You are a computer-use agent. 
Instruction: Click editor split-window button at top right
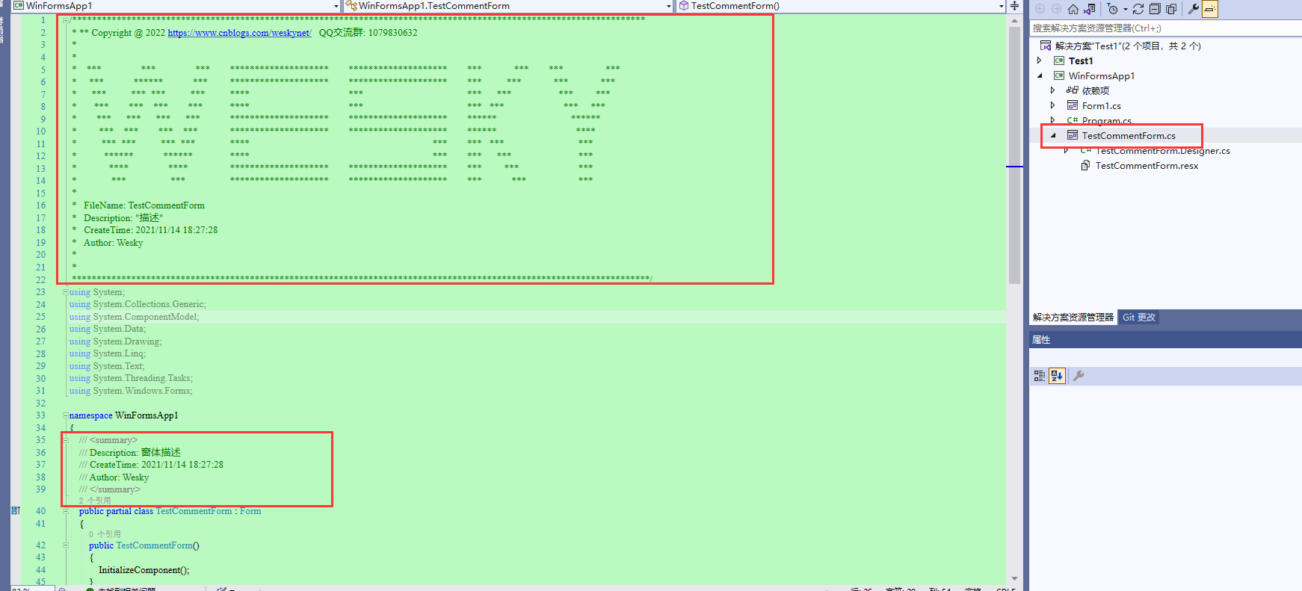point(1014,6)
